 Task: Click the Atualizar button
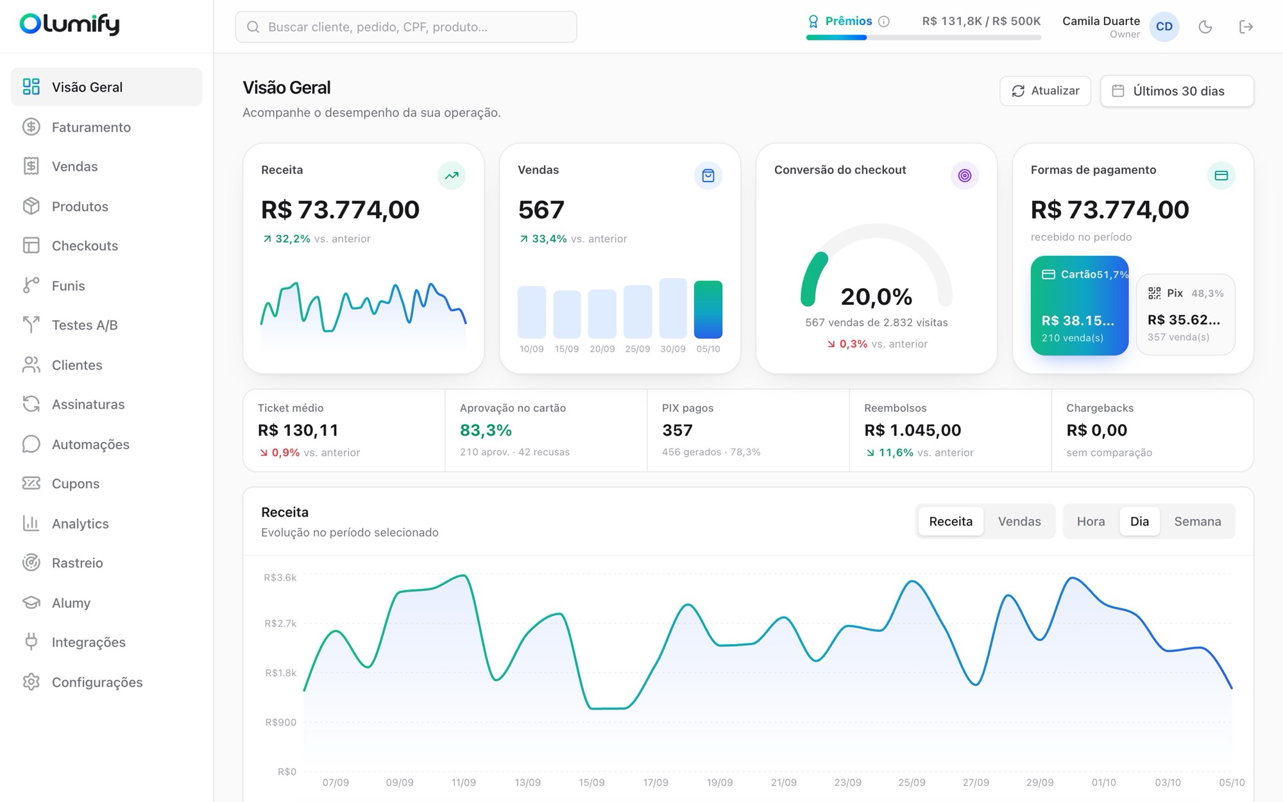click(1045, 91)
